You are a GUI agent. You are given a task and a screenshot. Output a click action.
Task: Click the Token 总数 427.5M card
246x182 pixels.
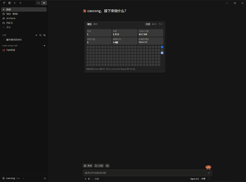[151, 33]
